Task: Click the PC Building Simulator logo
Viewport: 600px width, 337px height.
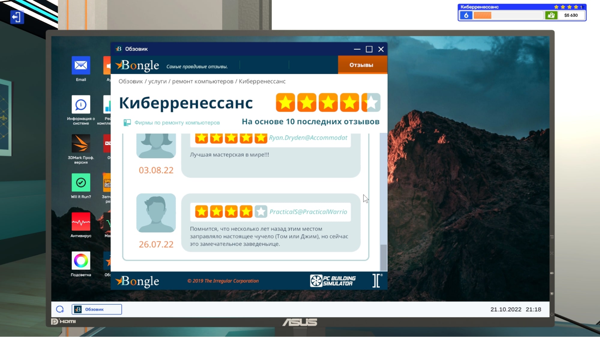Action: [333, 281]
